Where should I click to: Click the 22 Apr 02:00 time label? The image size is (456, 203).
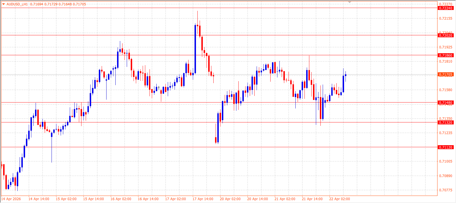click(340, 199)
